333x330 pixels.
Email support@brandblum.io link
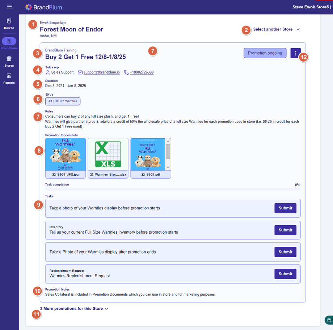click(101, 72)
